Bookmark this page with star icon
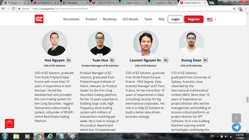Viewport: 249px width, 140px height. coord(234,9)
